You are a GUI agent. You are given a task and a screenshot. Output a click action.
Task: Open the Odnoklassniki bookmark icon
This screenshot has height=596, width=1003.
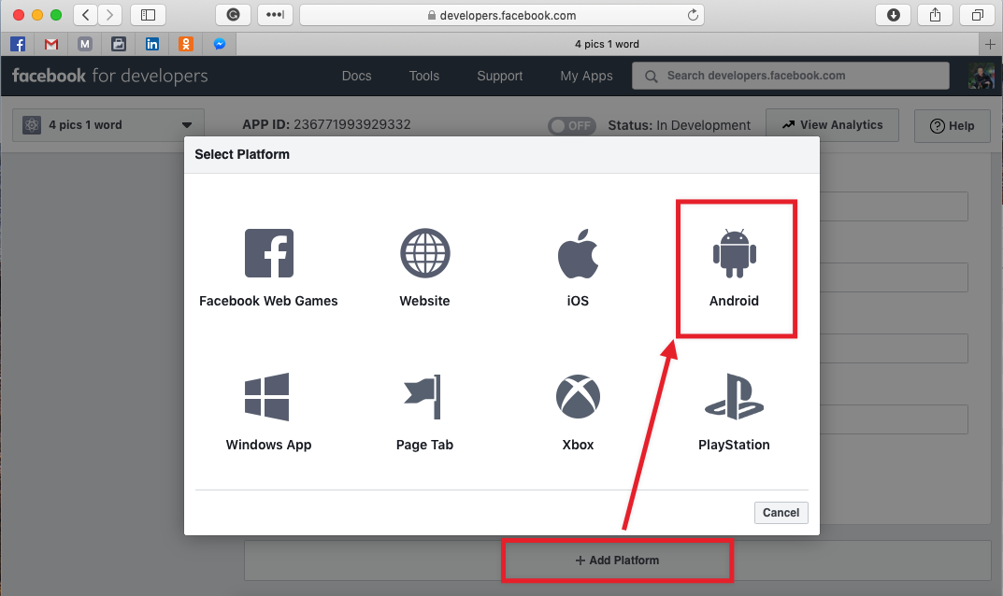click(185, 44)
